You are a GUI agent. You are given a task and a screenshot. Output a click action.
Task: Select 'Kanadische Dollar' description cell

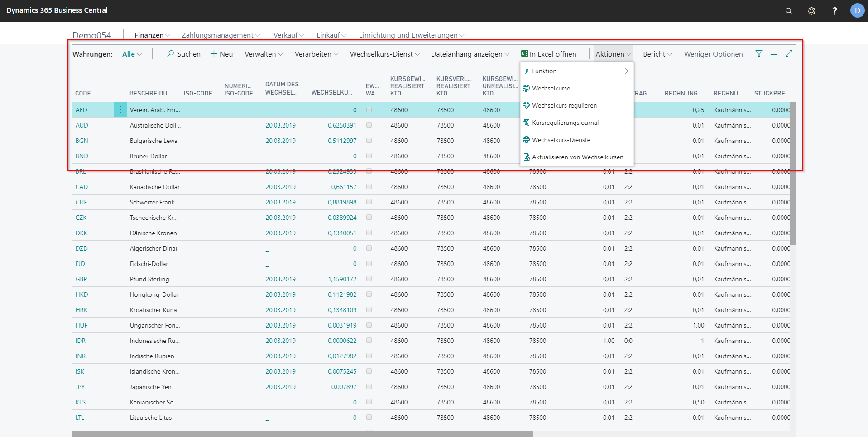pyautogui.click(x=154, y=187)
